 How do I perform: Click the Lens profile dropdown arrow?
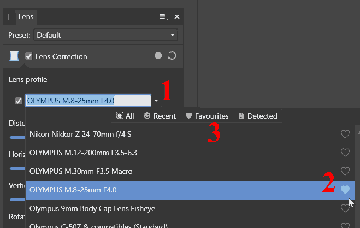point(156,101)
